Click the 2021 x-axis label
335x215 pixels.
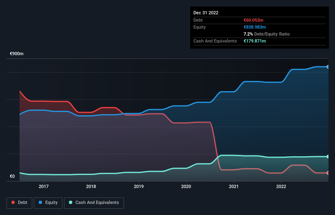point(234,186)
